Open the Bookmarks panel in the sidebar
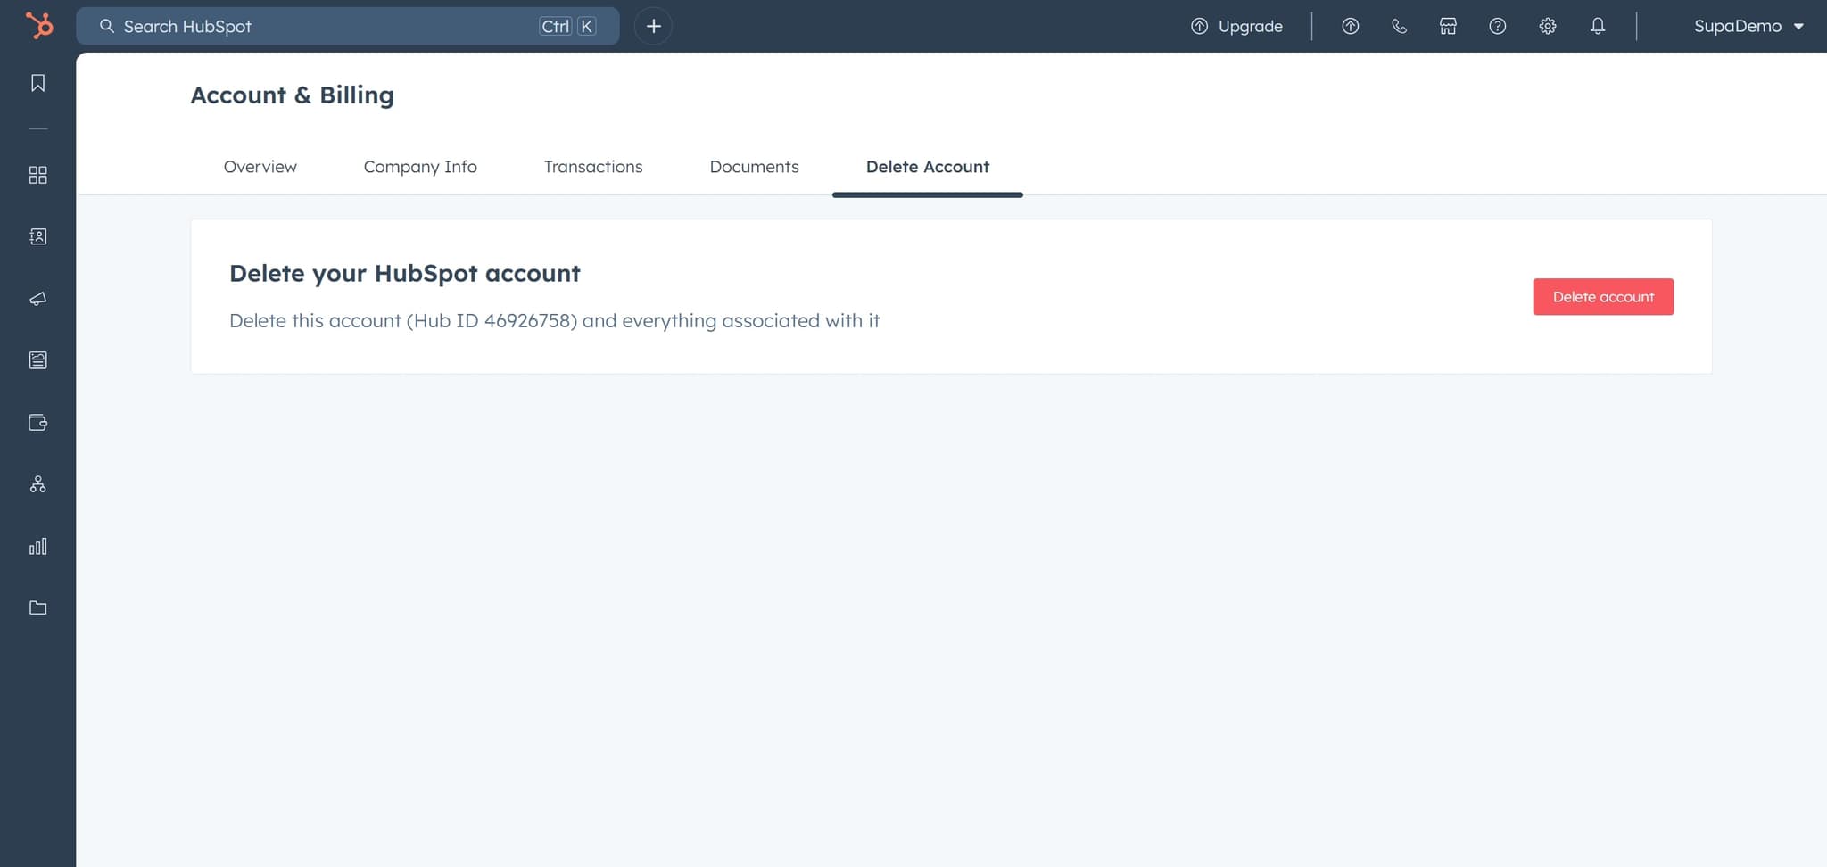Screen dimensions: 1827x867 point(37,82)
